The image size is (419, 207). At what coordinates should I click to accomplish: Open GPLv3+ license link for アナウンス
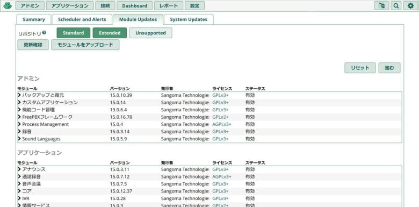[220, 169]
